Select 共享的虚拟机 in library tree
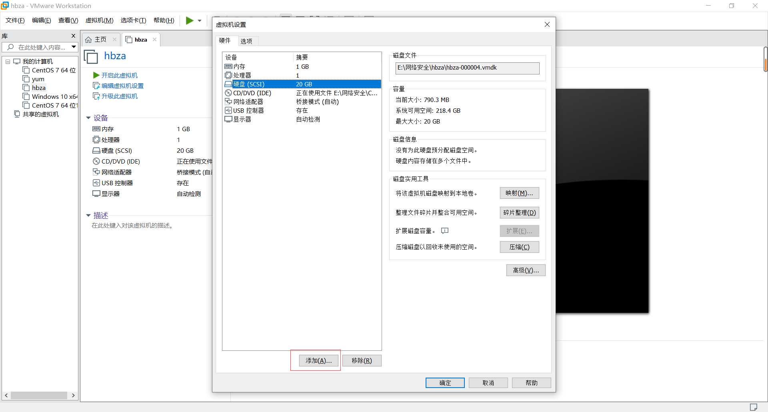 37,114
